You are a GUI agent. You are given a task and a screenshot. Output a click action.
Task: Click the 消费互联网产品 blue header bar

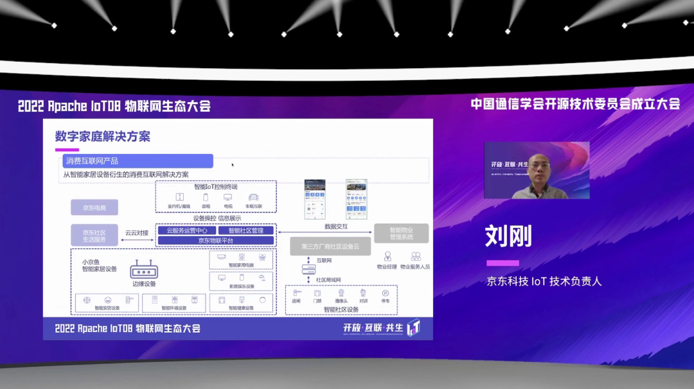[x=138, y=161]
